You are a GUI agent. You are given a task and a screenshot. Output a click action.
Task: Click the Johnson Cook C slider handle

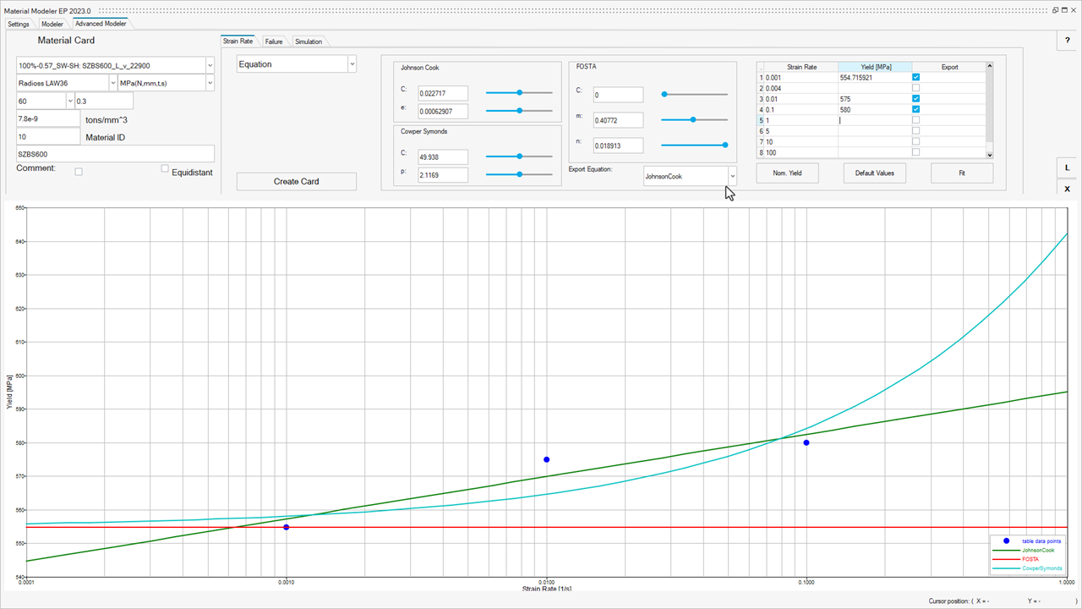[519, 92]
